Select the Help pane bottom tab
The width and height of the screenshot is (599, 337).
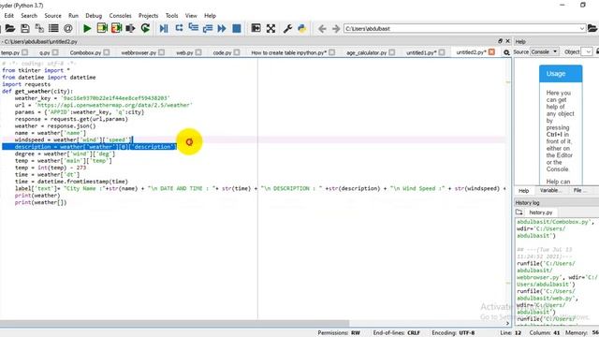pyautogui.click(x=524, y=191)
